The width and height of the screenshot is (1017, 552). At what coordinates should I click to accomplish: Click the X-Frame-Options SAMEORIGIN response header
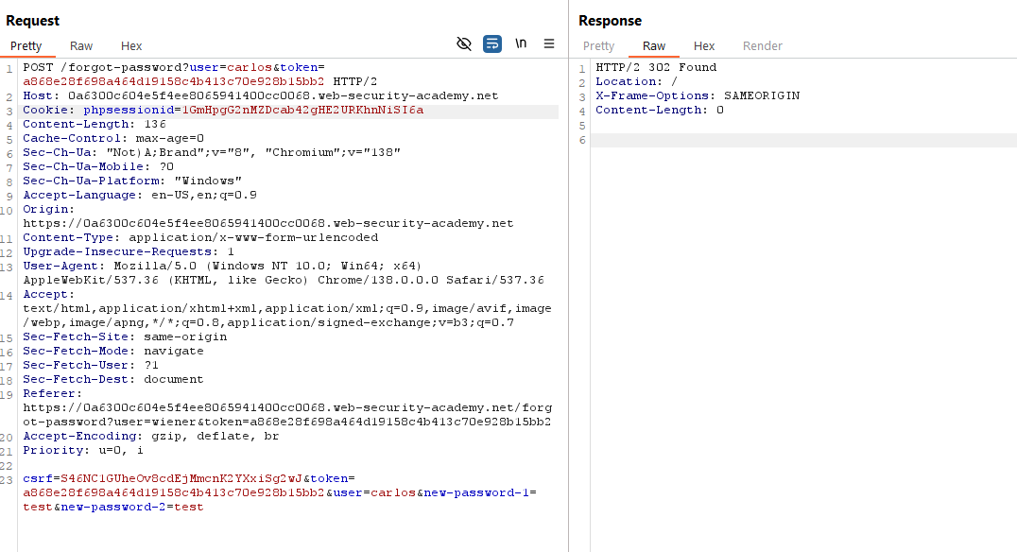coord(697,96)
